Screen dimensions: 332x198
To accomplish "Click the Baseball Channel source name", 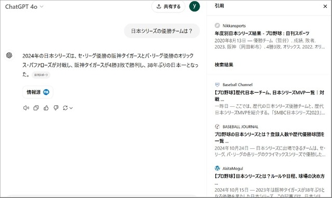I will coord(238,84).
